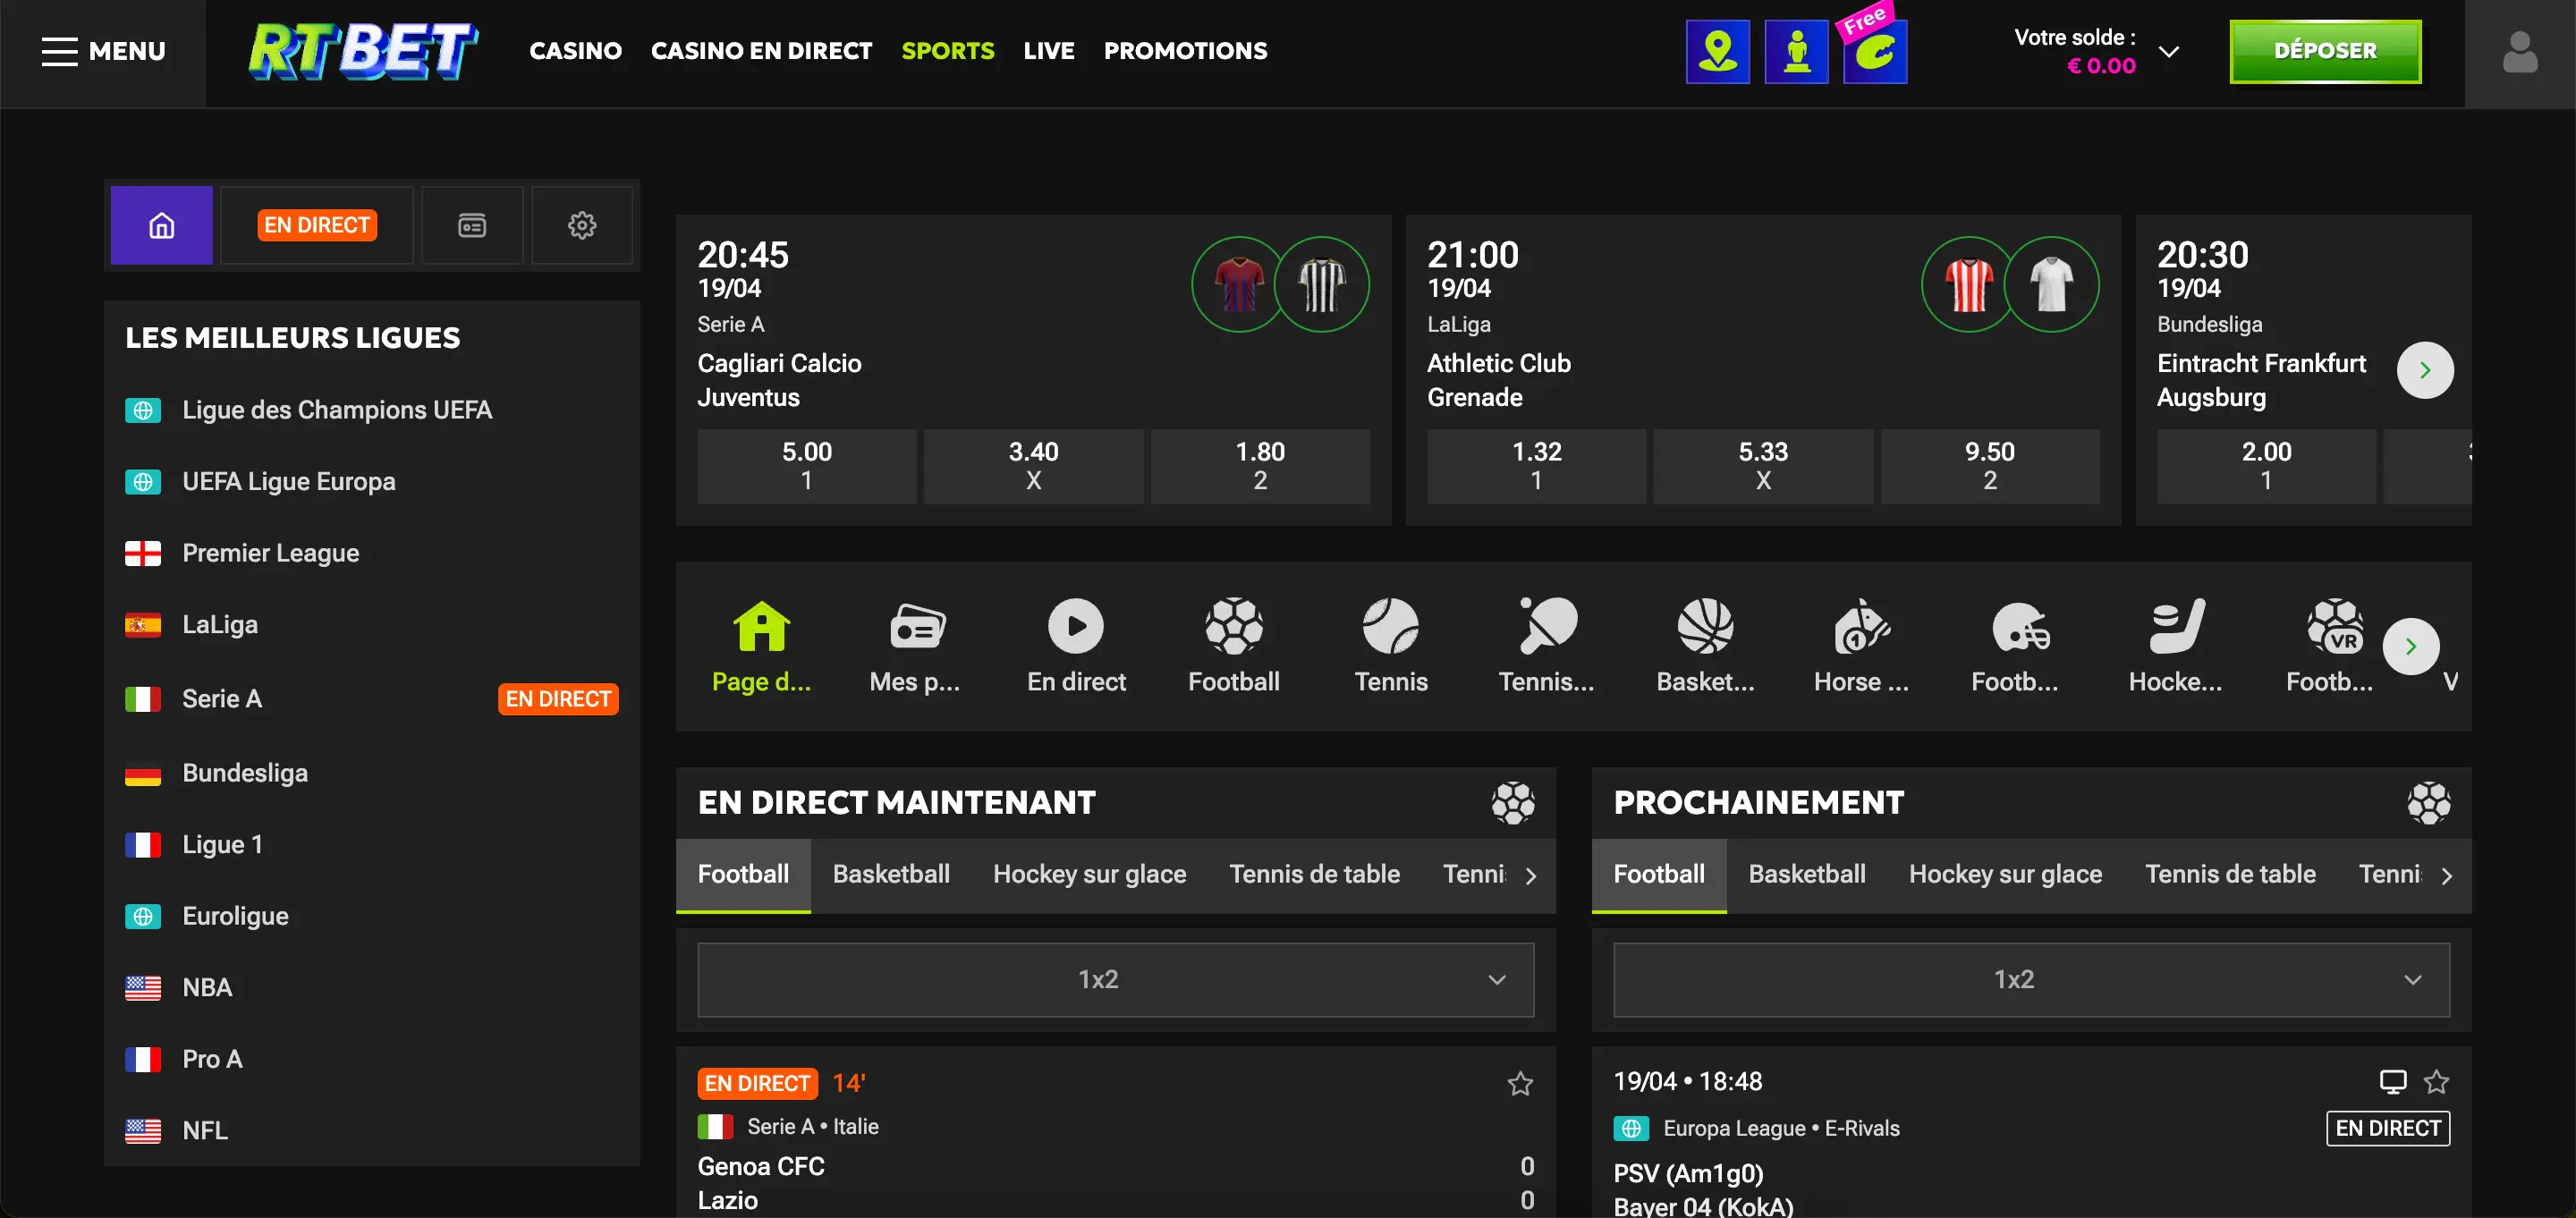
Task: Click the green DÉPOSER button
Action: 2325,51
